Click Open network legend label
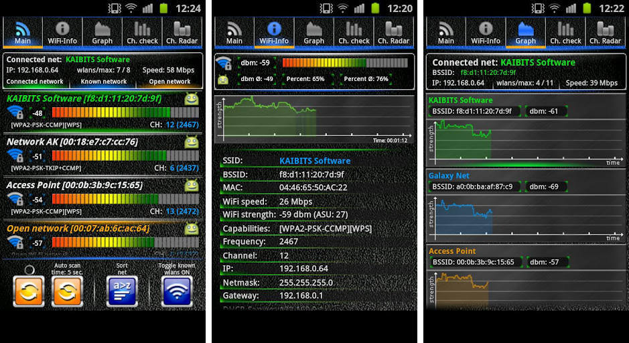The image size is (629, 343). [x=169, y=82]
